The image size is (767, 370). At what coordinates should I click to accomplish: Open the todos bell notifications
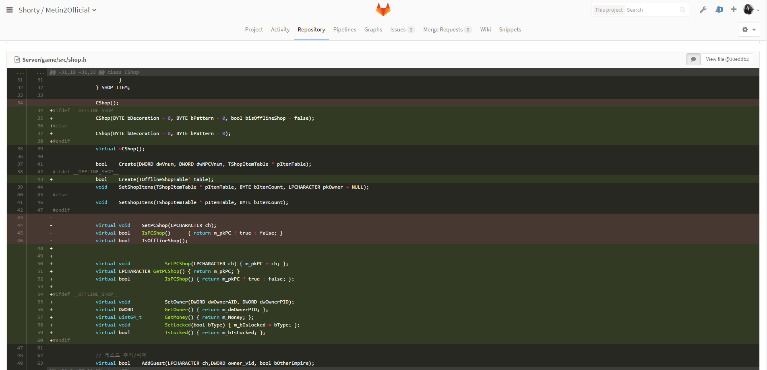(719, 10)
